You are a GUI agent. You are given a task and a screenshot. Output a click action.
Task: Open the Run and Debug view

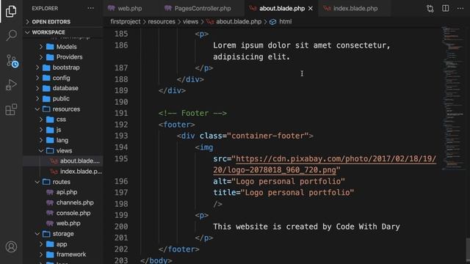click(x=11, y=85)
